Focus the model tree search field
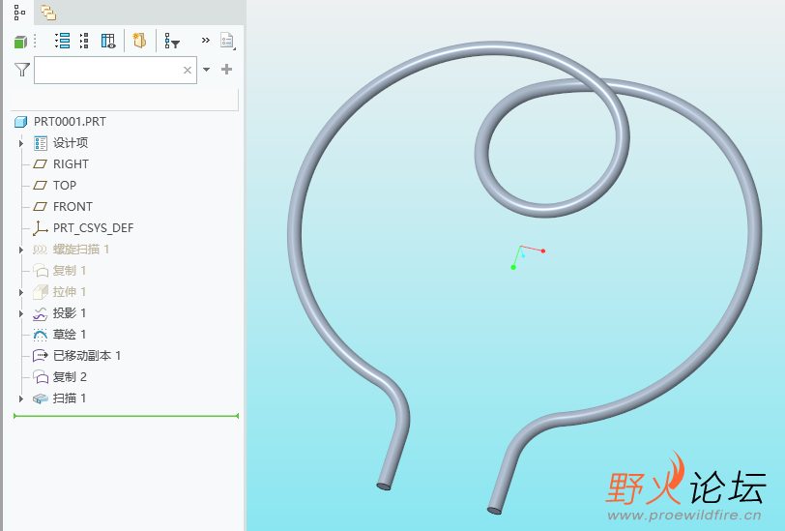 pos(115,71)
